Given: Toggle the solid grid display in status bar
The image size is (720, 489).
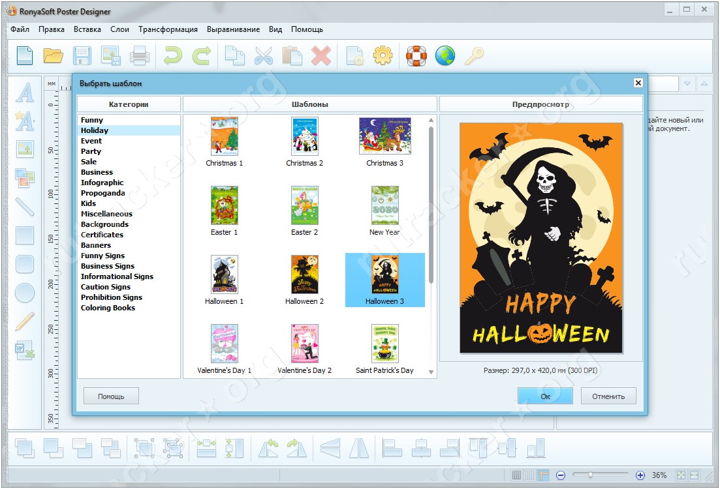Looking at the screenshot, I should (x=516, y=475).
